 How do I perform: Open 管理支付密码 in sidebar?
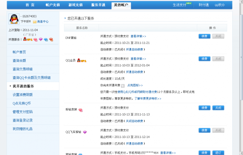(x=23, y=112)
